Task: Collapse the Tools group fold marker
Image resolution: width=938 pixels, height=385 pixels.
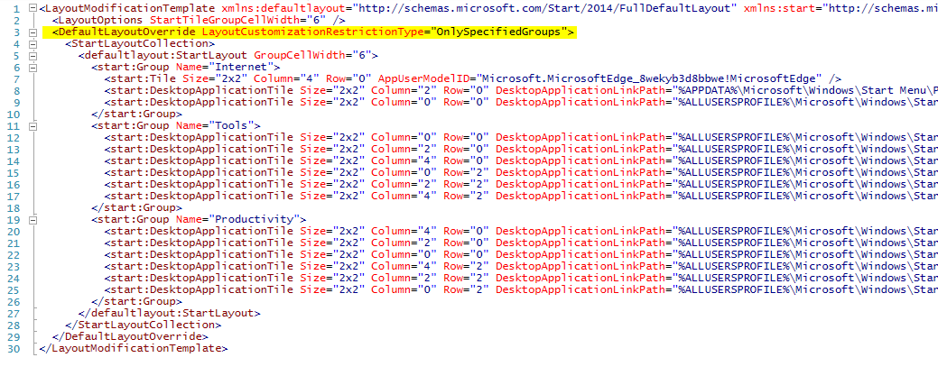Action: pyautogui.click(x=33, y=125)
